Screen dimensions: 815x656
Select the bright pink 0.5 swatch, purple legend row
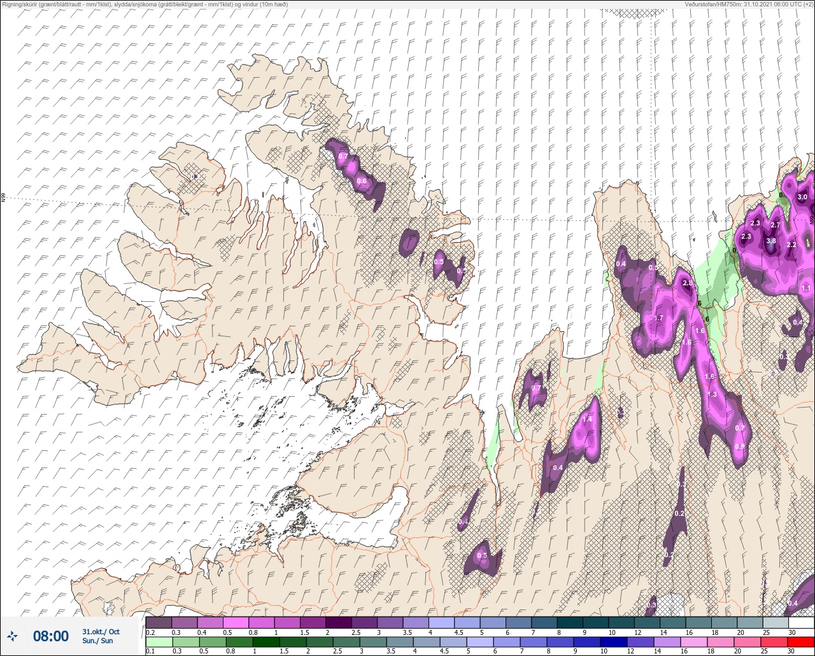tap(236, 622)
